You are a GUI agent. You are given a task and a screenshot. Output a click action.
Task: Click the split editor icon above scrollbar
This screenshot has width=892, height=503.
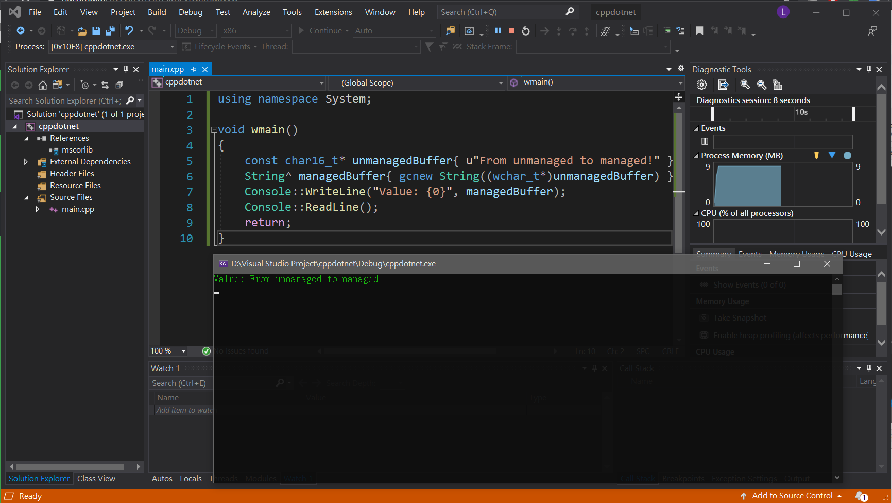(679, 97)
